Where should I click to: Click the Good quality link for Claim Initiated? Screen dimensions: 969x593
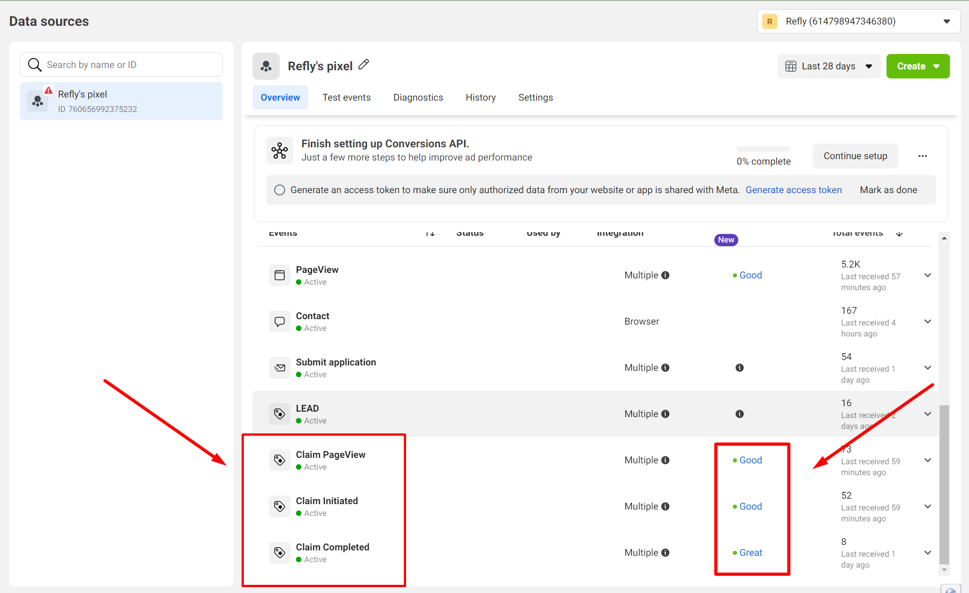point(751,506)
